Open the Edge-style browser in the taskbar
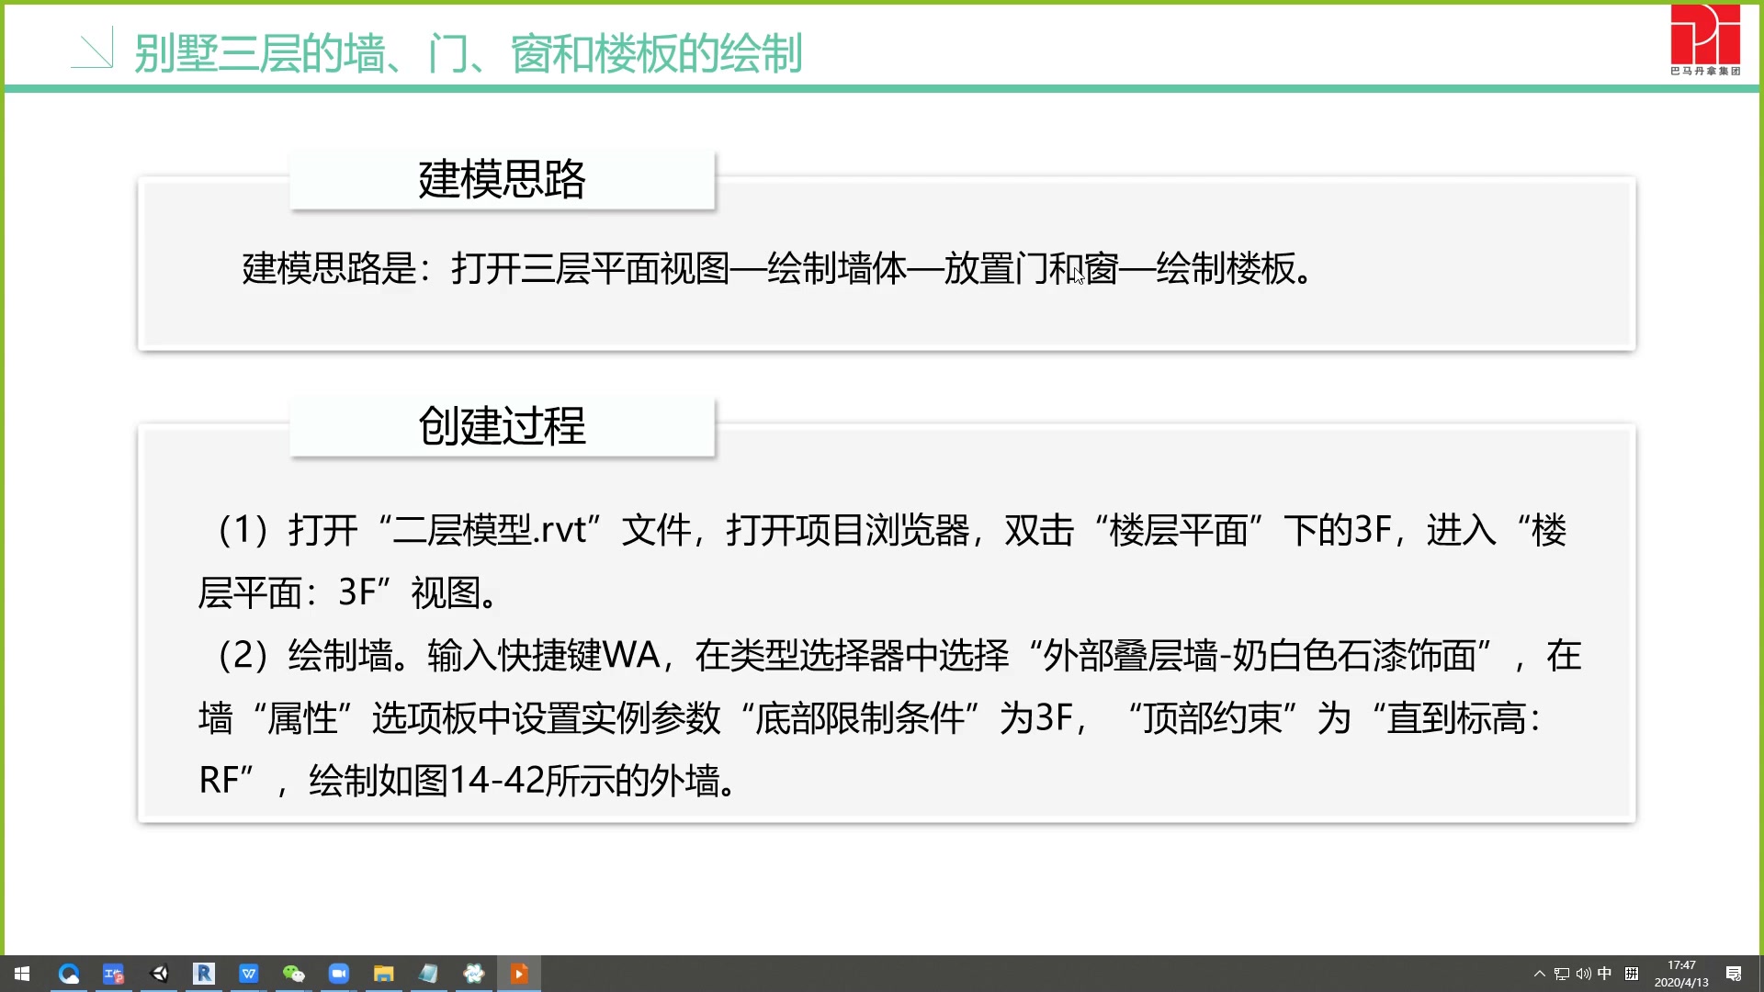This screenshot has height=992, width=1764. pyautogui.click(x=69, y=974)
